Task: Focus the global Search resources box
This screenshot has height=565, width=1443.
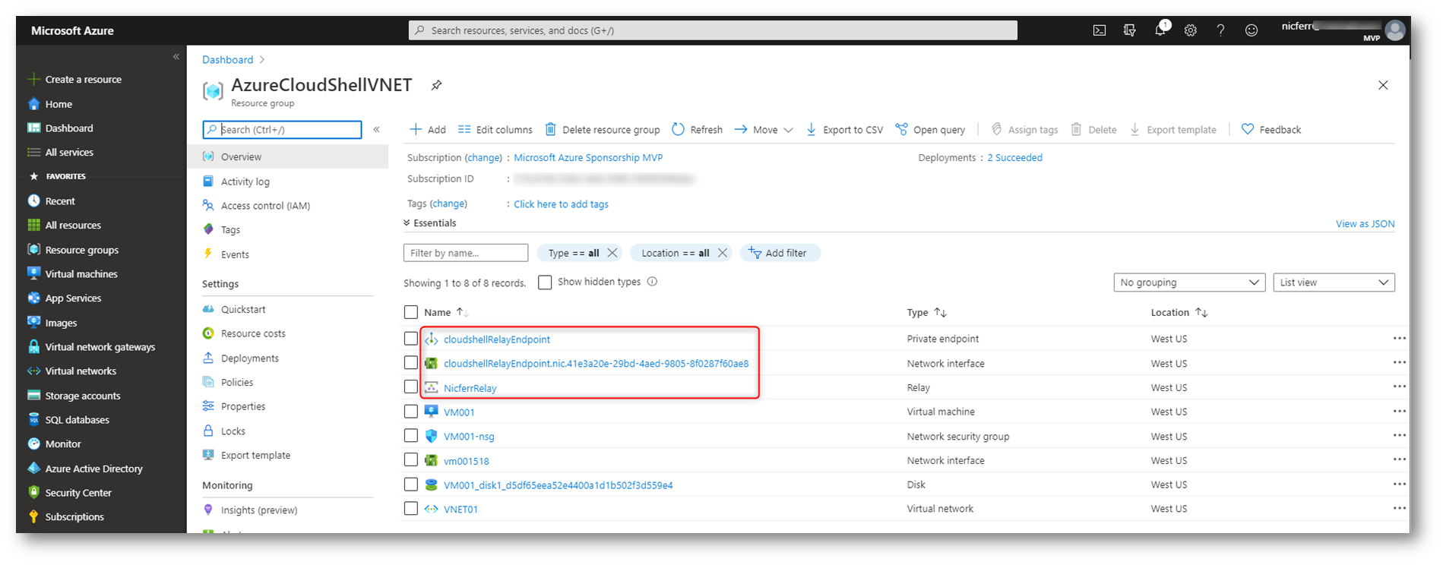Action: [x=713, y=30]
